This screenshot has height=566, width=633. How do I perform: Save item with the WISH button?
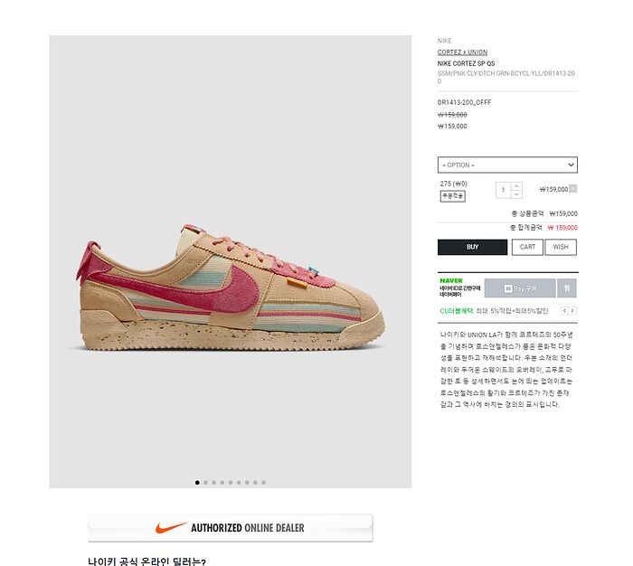[x=561, y=247]
